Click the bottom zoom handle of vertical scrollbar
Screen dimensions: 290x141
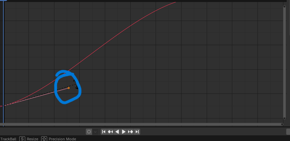(284, 118)
